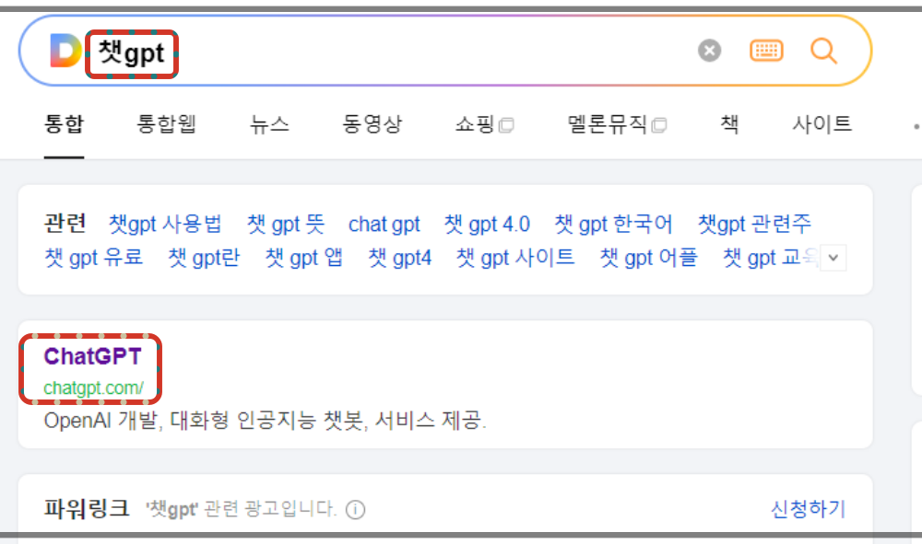Click the 신청하기 link
The image size is (922, 544).
point(807,509)
